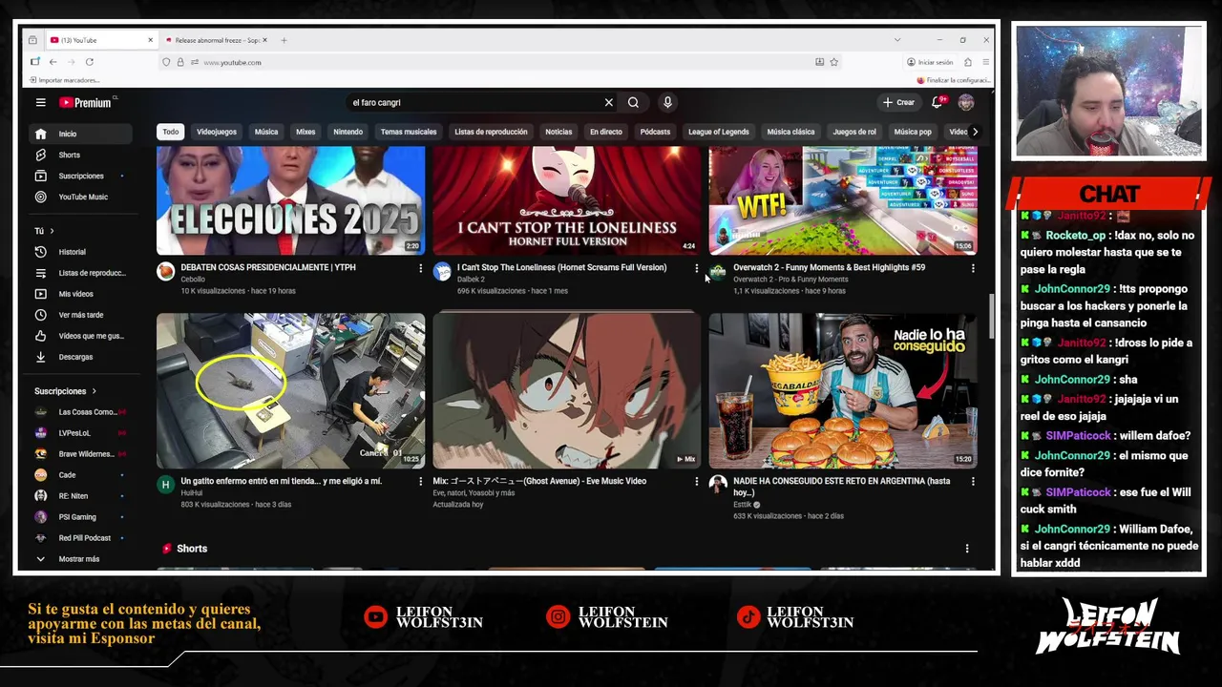Open options menu for Overwatch 2 Funny Moments video
The height and width of the screenshot is (687, 1222).
(x=973, y=269)
